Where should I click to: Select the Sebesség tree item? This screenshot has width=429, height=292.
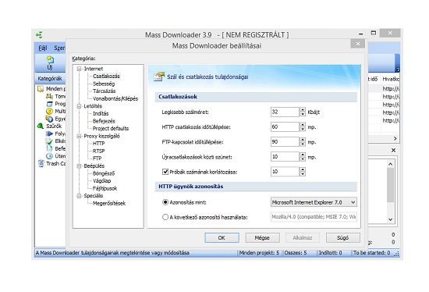[104, 84]
